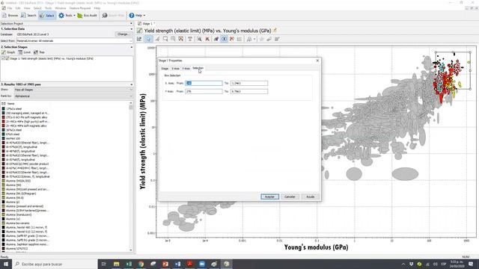479x269 pixels.
Task: Open the View menu
Action: tap(27, 8)
